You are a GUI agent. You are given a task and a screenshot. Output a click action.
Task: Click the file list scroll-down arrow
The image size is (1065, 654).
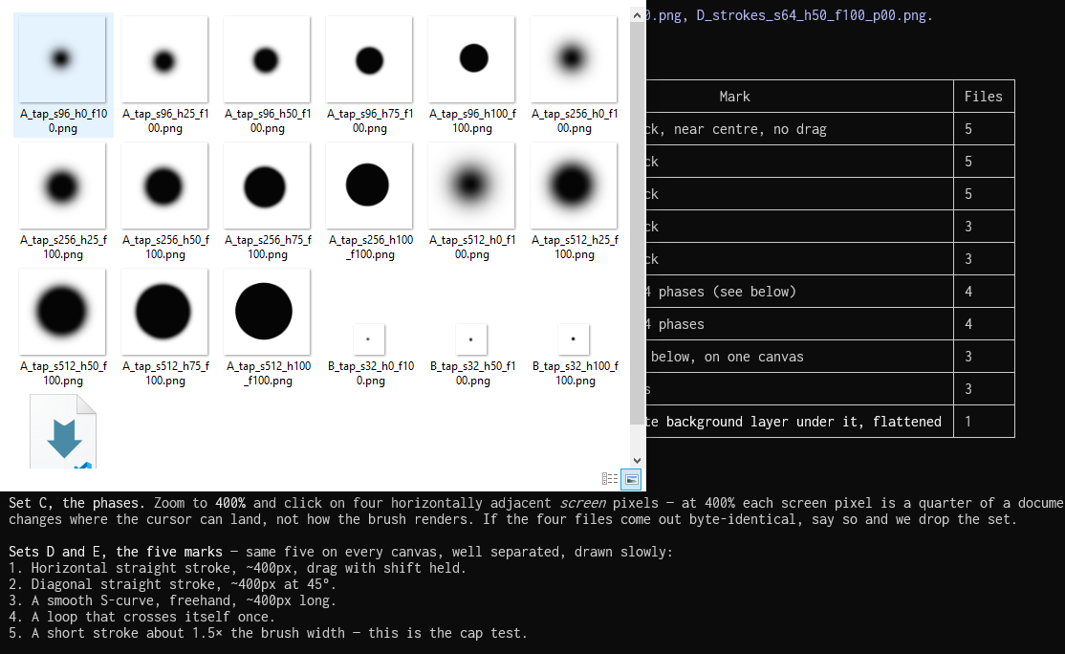[637, 461]
